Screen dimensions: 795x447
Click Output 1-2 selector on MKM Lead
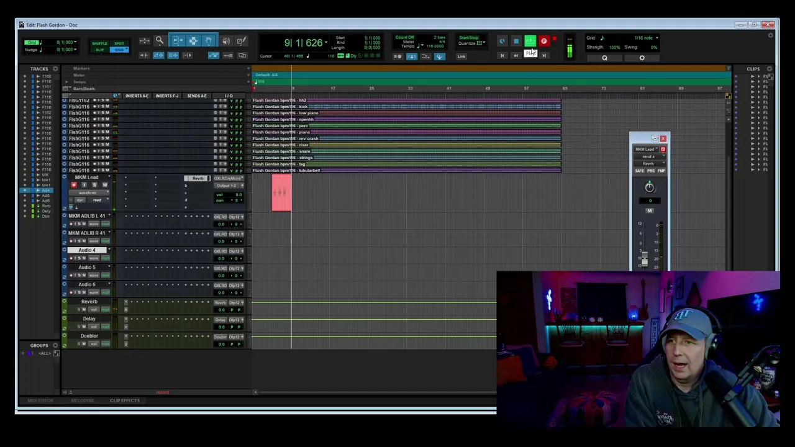point(227,186)
